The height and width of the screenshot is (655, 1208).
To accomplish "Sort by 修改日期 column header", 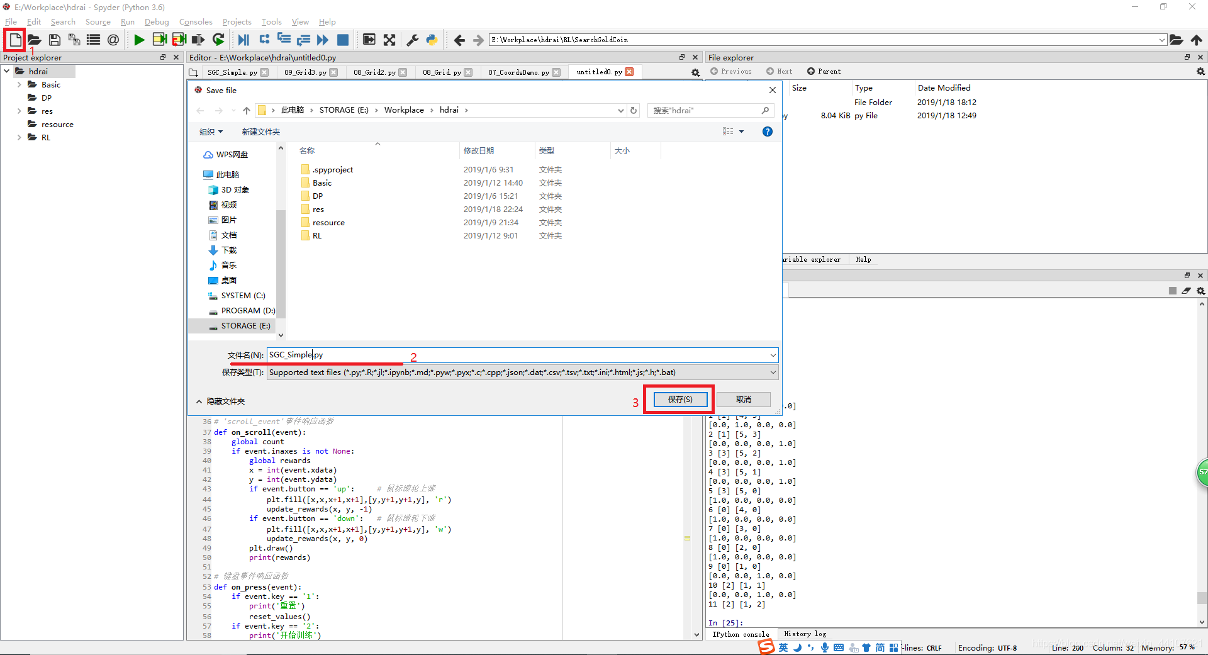I will 479,151.
